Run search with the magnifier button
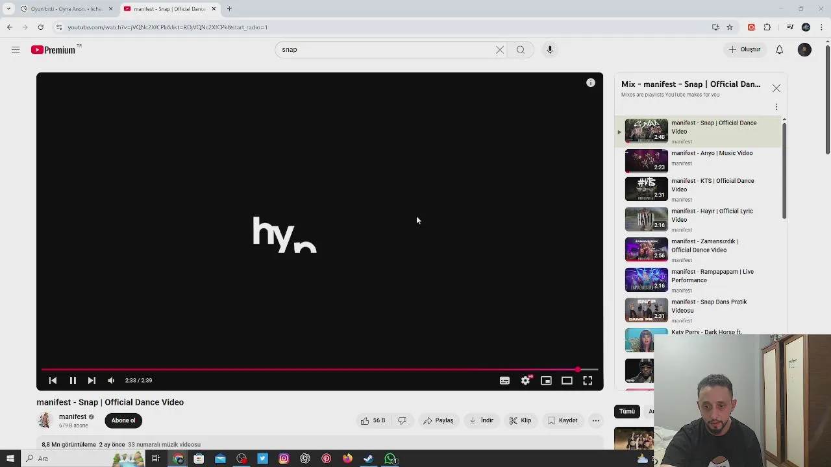The image size is (831, 467). [x=521, y=49]
